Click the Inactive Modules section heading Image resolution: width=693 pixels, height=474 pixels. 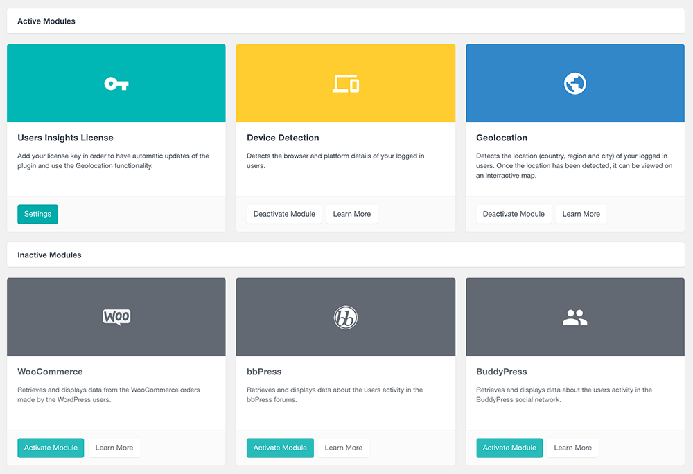click(49, 255)
